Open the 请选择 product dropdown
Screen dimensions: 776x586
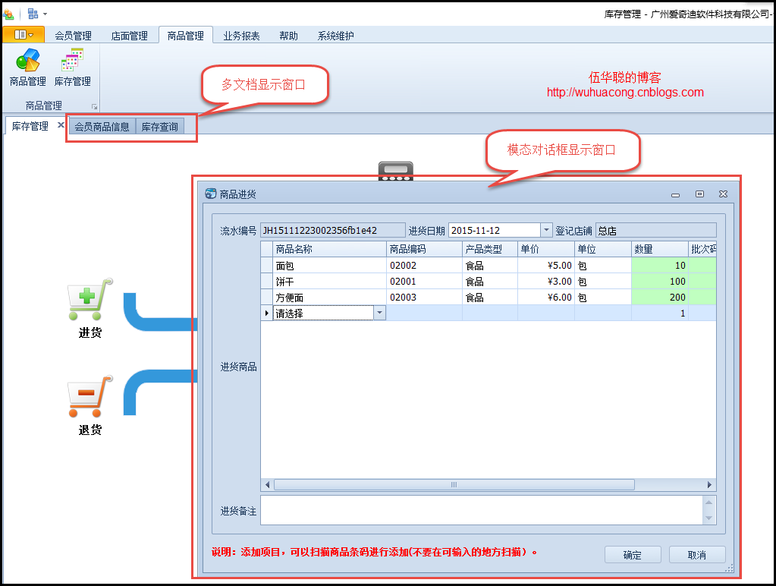pyautogui.click(x=379, y=313)
